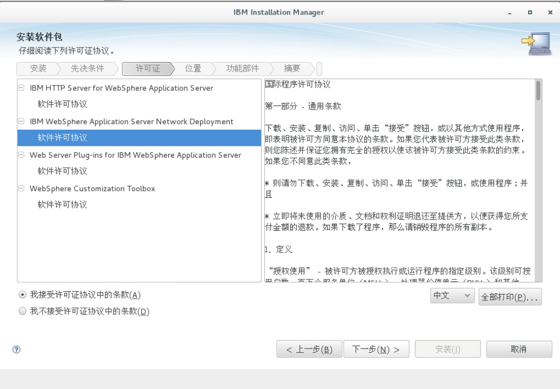Collapse IBM HTTP Server tree node

point(22,88)
